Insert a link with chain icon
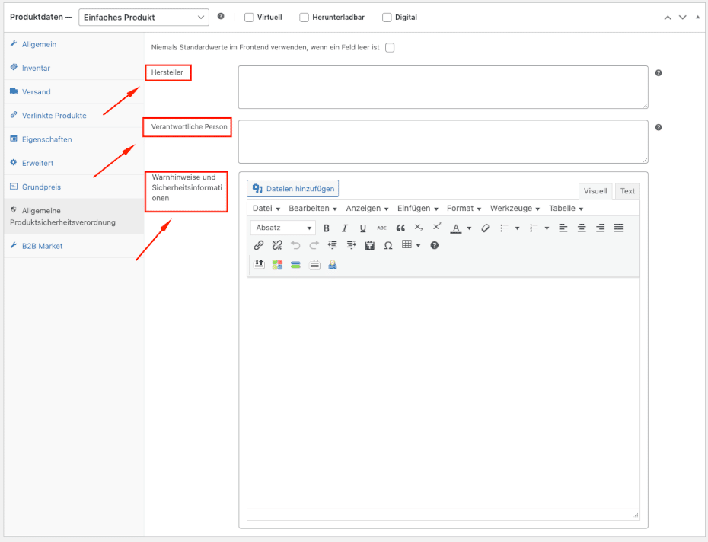Image resolution: width=708 pixels, height=542 pixels. pyautogui.click(x=259, y=245)
